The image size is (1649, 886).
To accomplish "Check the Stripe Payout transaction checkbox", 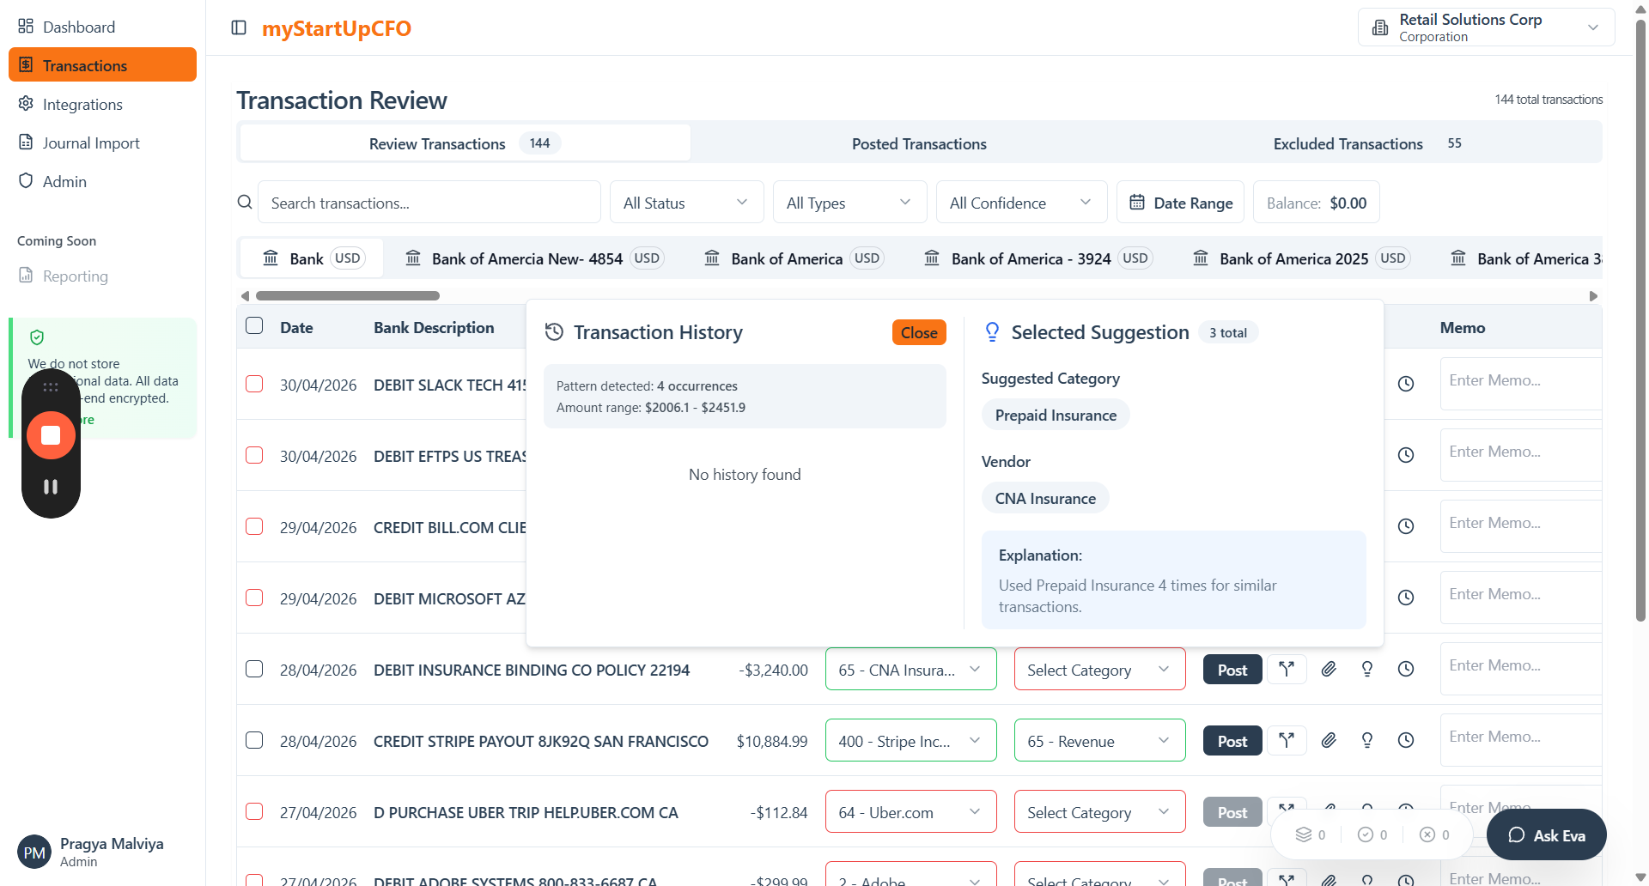I will coord(254,740).
